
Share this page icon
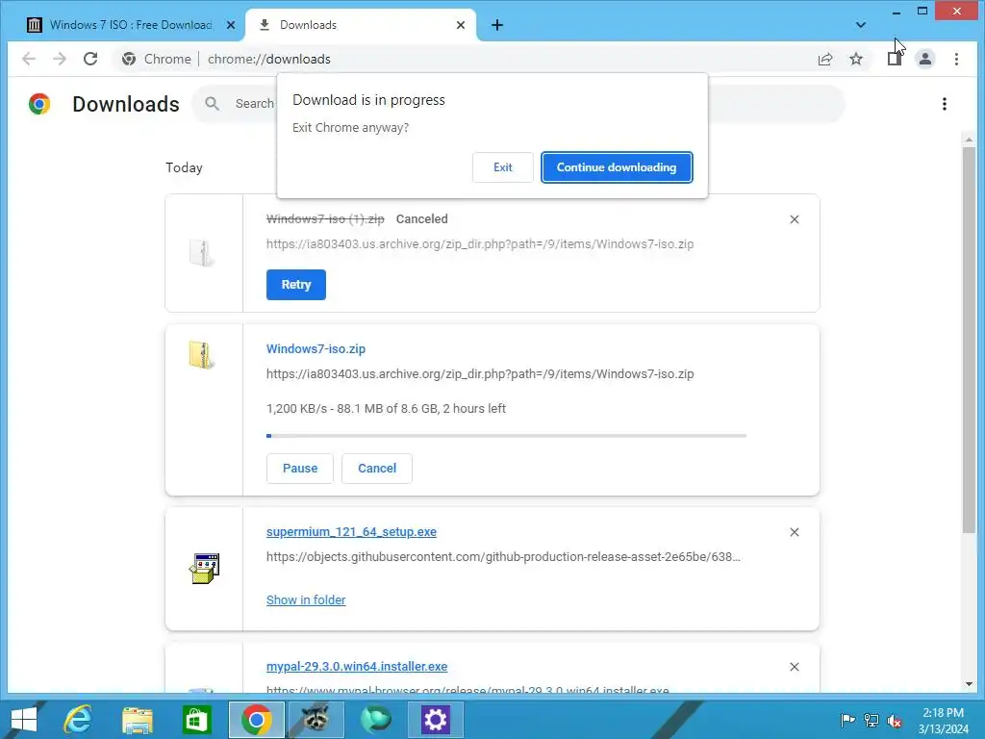coord(824,59)
